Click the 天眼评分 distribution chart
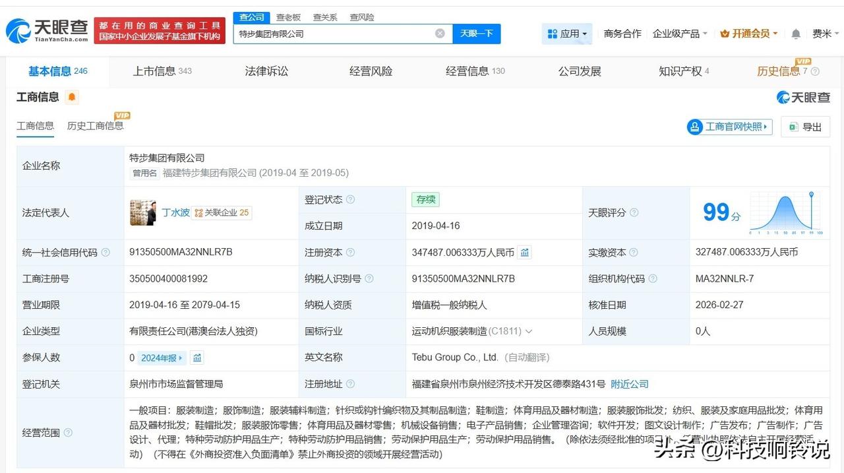This screenshot has height=473, width=844. click(x=785, y=214)
